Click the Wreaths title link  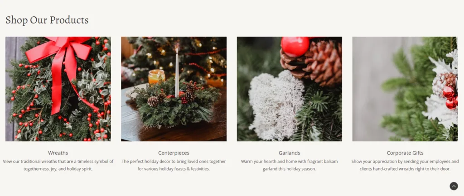click(58, 153)
